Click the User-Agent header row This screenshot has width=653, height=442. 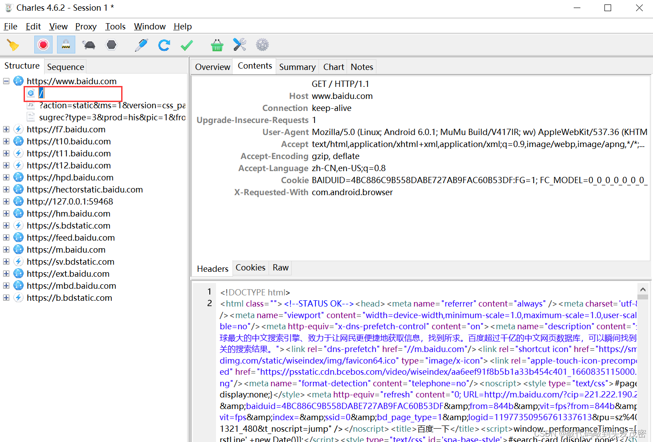(422, 132)
